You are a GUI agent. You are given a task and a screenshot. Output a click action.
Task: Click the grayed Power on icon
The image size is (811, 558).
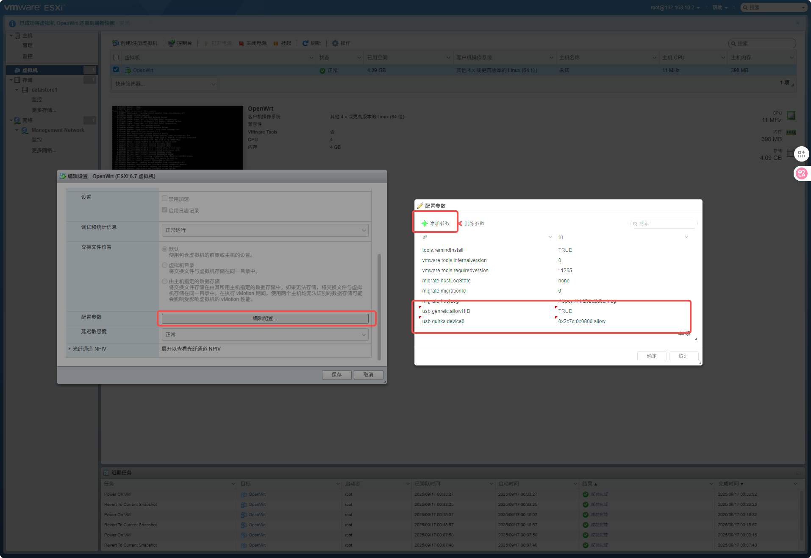pyautogui.click(x=206, y=43)
